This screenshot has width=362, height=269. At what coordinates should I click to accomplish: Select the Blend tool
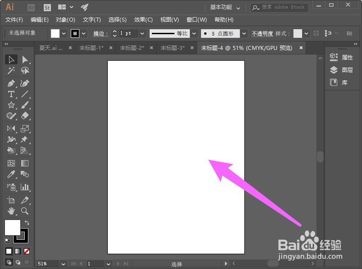[x=25, y=174]
